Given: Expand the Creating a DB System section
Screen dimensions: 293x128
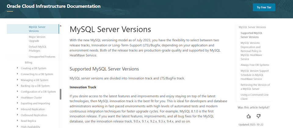Looking at the screenshot, I should [x=18, y=68].
